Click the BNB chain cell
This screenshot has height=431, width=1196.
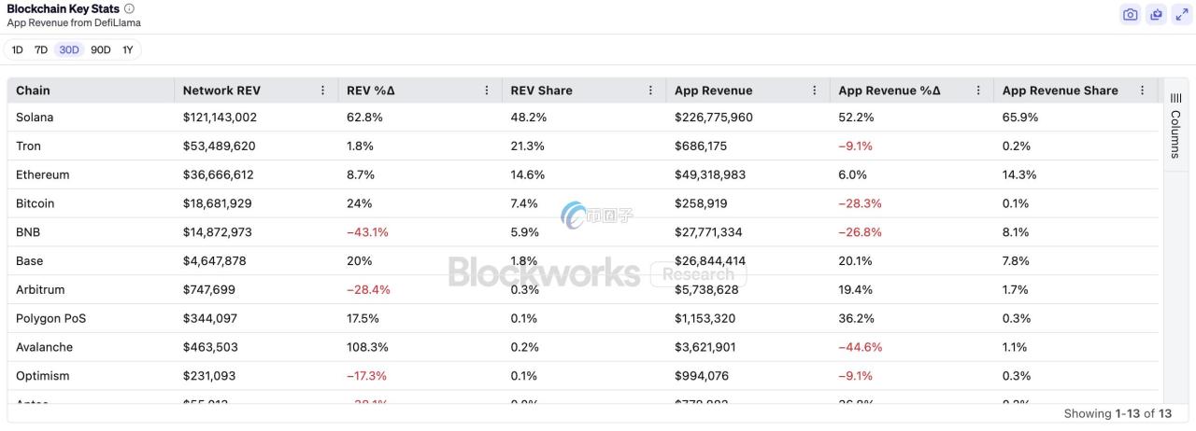tap(28, 232)
